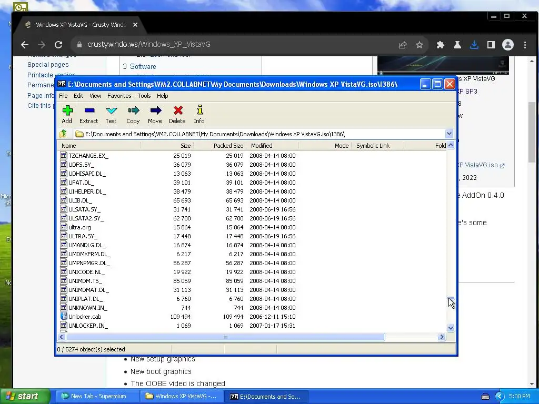Sort by Symbolic Link column header

click(x=377, y=146)
